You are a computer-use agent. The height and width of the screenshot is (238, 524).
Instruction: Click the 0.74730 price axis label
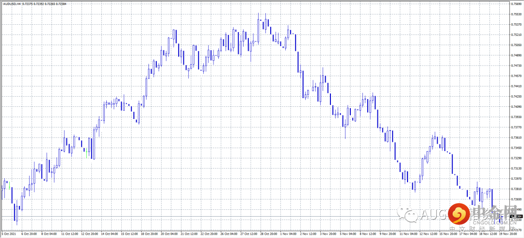pyautogui.click(x=517, y=66)
